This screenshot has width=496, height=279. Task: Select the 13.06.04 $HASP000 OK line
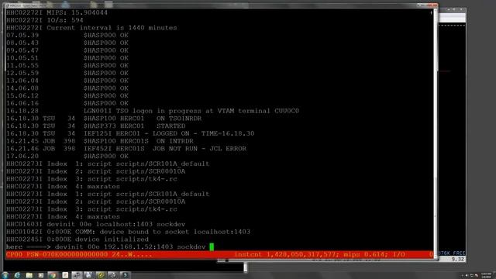click(x=67, y=81)
